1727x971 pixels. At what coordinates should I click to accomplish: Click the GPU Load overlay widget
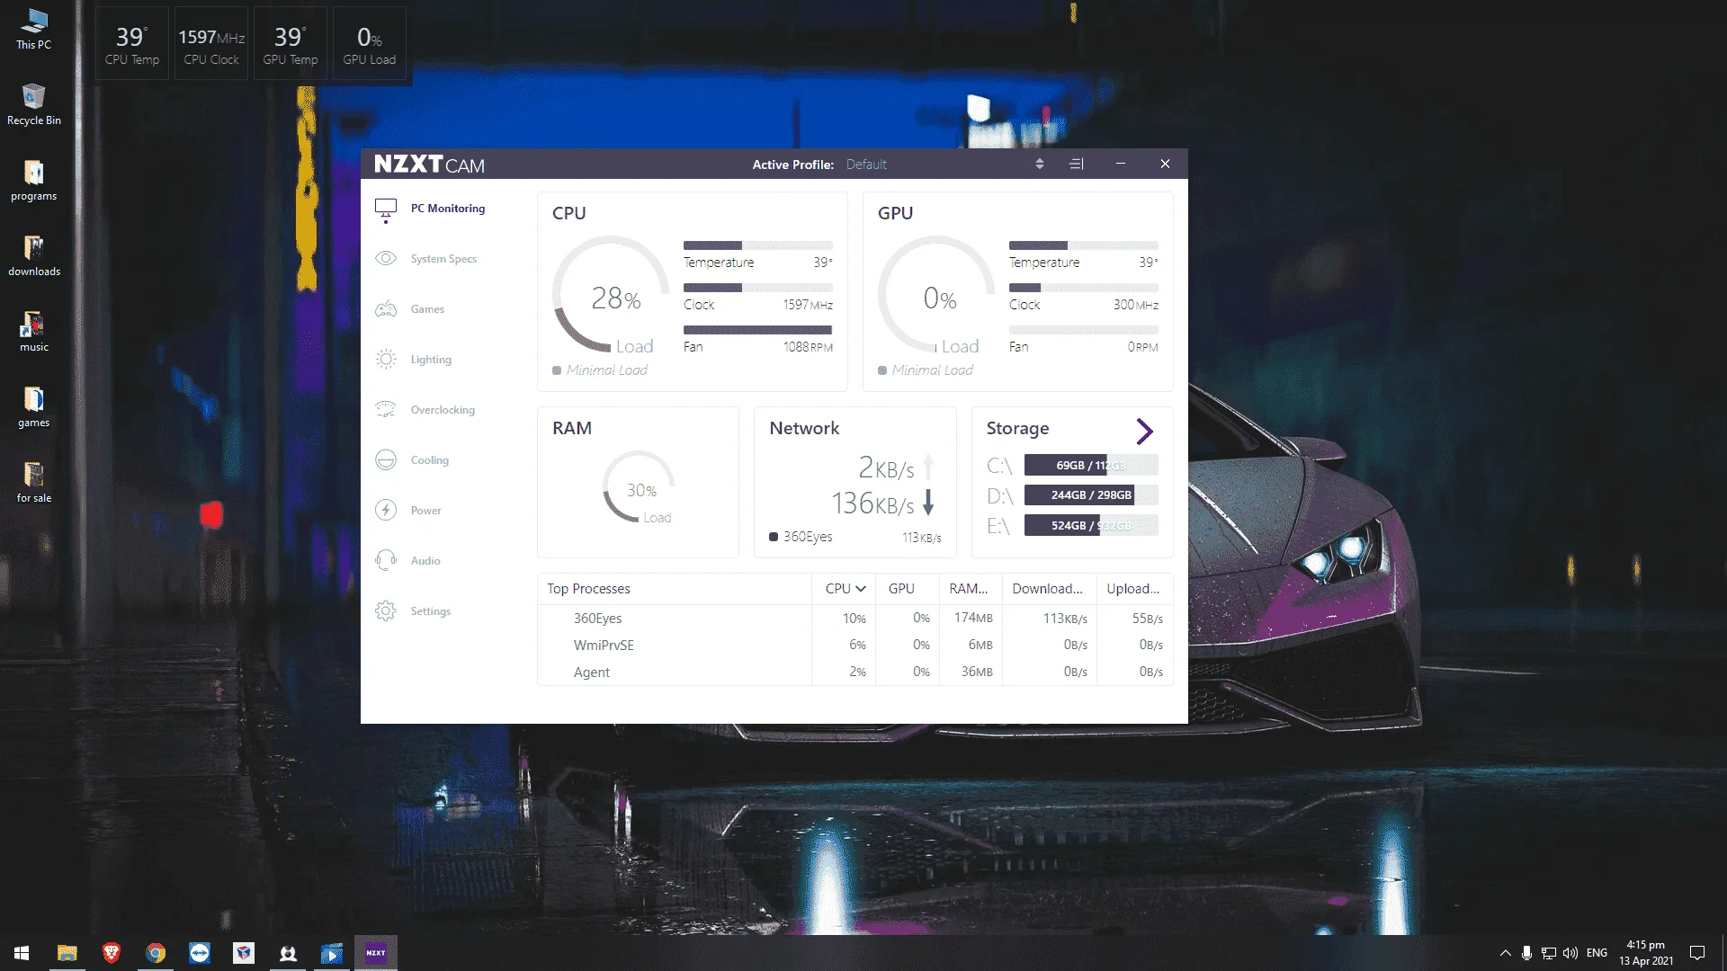tap(369, 44)
